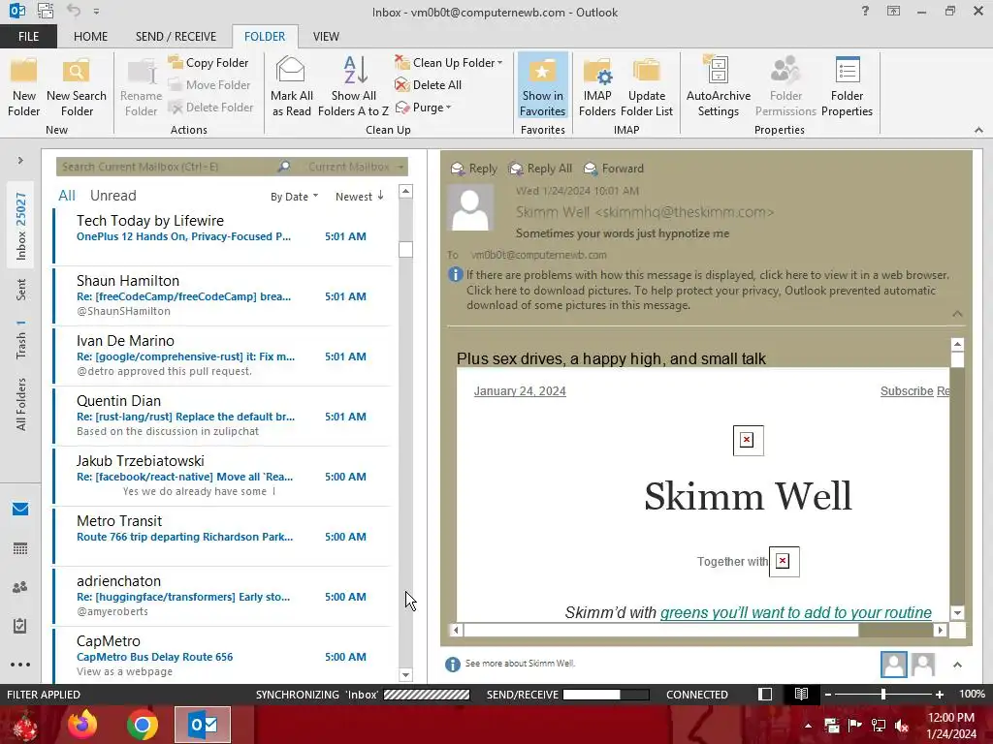
Task: Click Delete All in Clean Up group
Action: point(428,85)
